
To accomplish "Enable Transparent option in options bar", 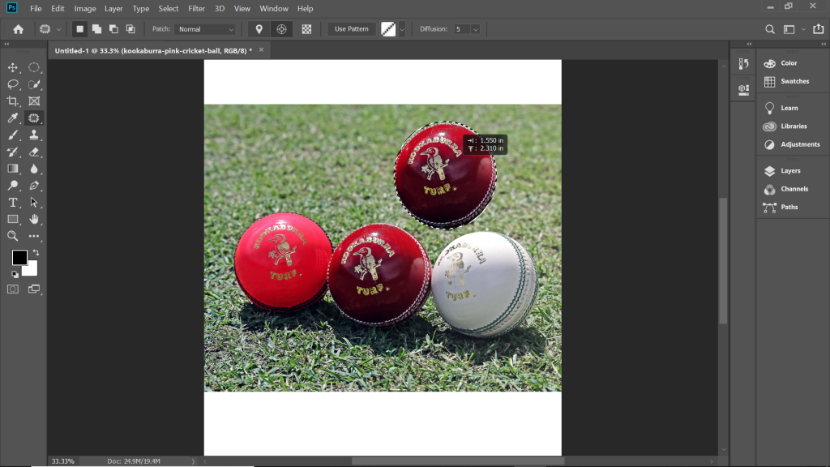I will tap(306, 28).
